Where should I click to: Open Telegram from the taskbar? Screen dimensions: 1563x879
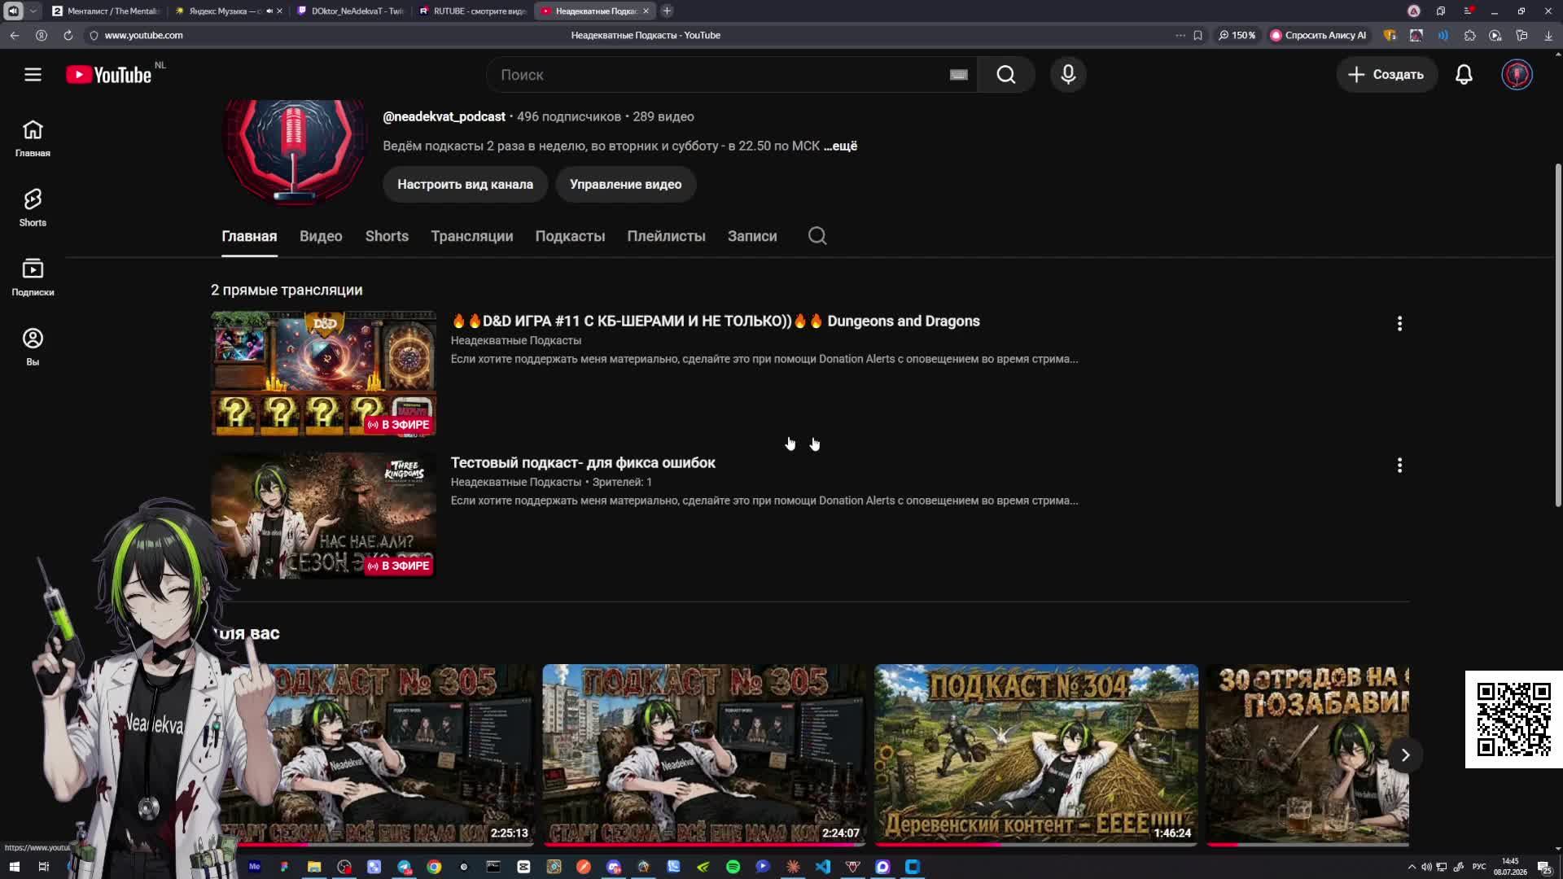[404, 867]
